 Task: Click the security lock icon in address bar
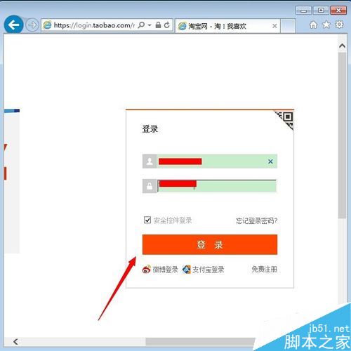tap(158, 25)
